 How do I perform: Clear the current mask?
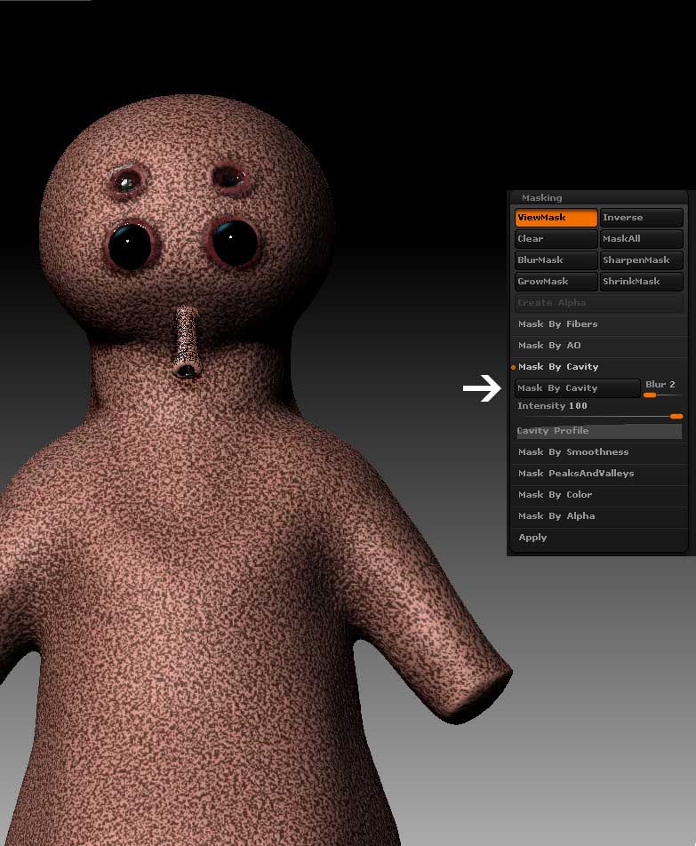coord(556,238)
